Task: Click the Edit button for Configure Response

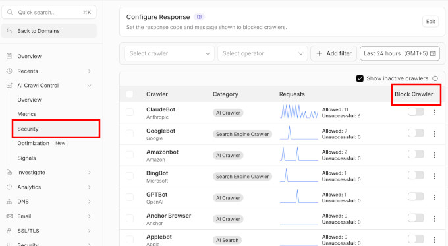Action: (430, 22)
